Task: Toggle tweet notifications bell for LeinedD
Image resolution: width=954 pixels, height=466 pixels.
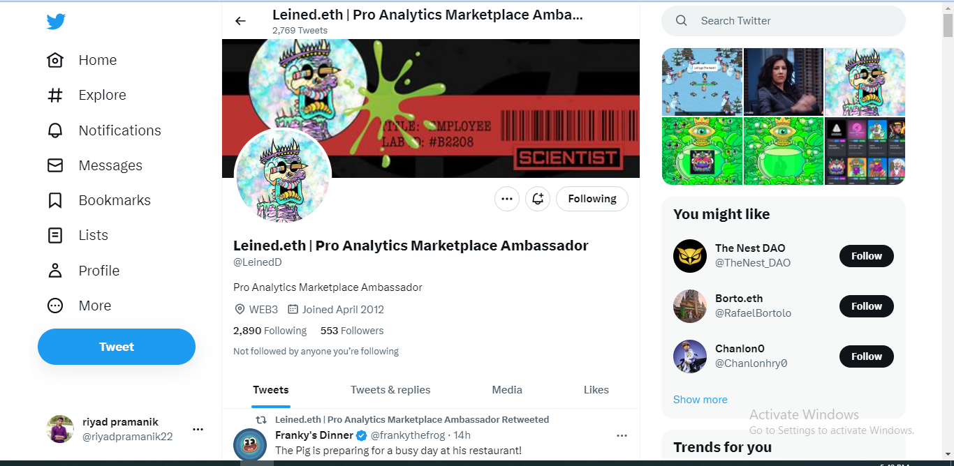Action: 538,199
